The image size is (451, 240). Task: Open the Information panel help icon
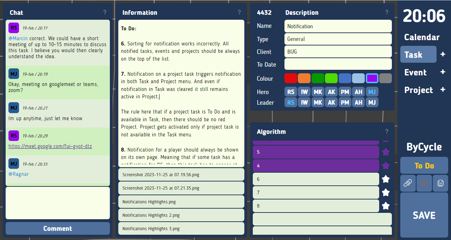click(239, 12)
